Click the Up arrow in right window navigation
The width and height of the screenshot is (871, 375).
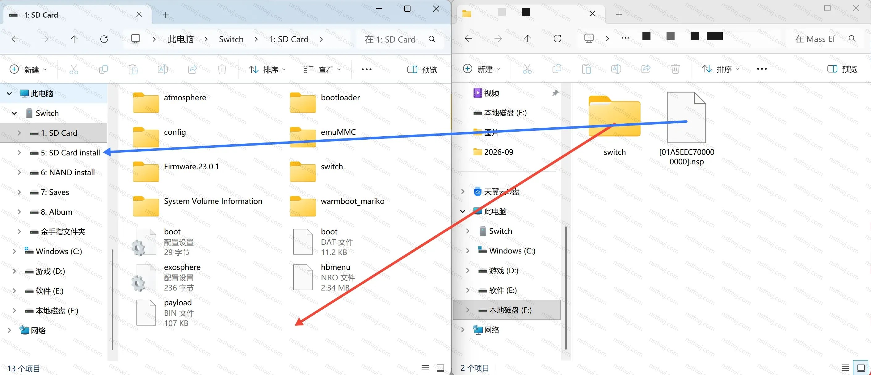pos(528,39)
